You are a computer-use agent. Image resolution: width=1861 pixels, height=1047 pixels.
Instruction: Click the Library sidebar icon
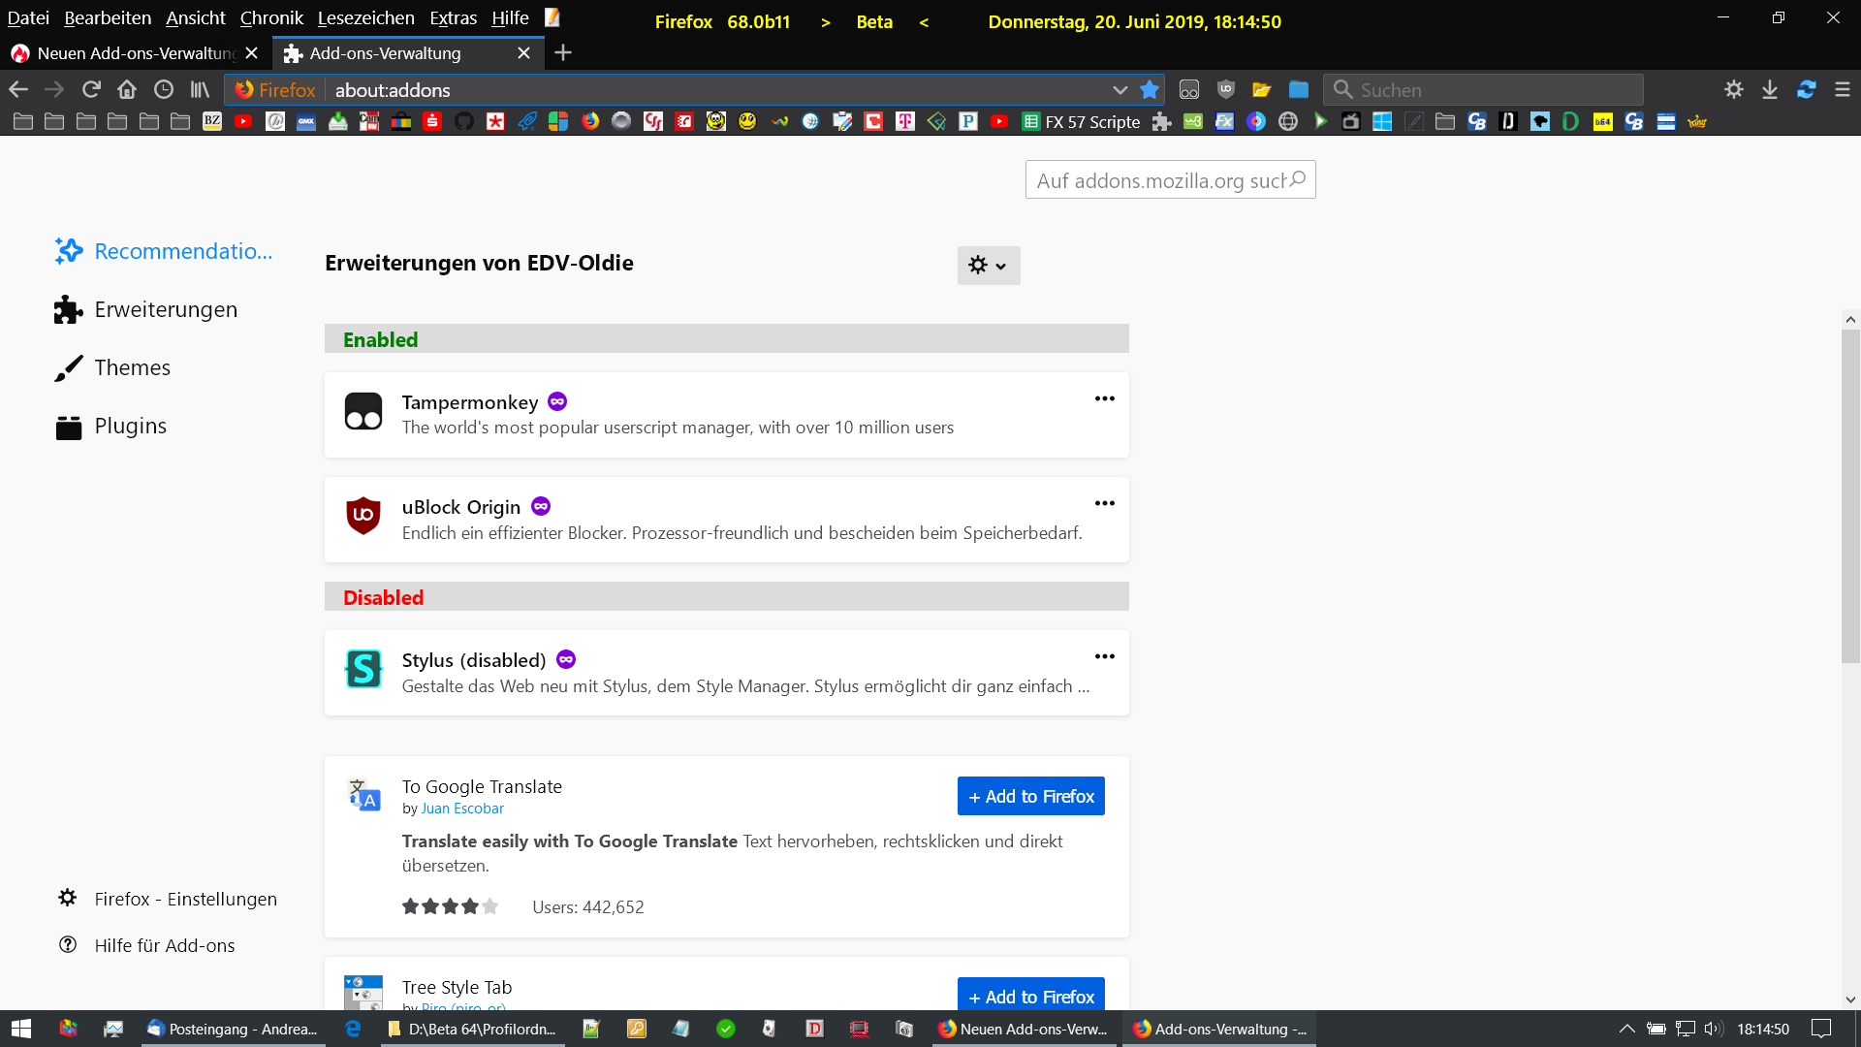click(x=200, y=90)
